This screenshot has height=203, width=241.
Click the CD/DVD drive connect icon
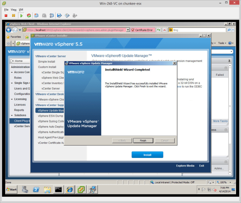(x=67, y=15)
